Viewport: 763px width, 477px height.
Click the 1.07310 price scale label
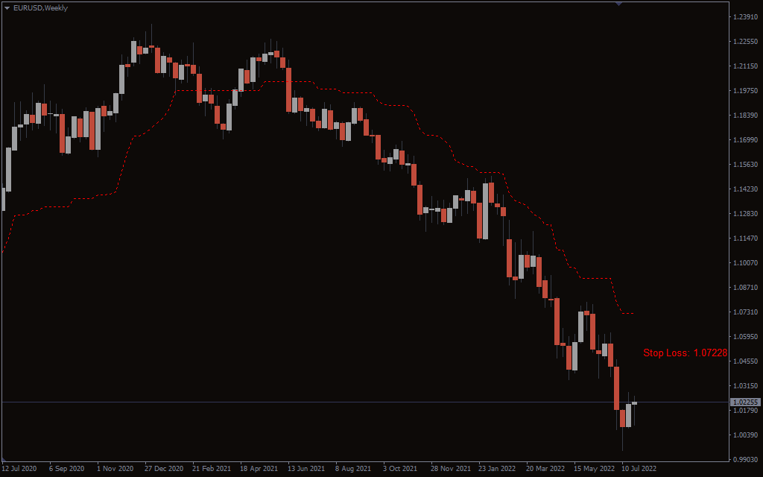click(x=745, y=312)
